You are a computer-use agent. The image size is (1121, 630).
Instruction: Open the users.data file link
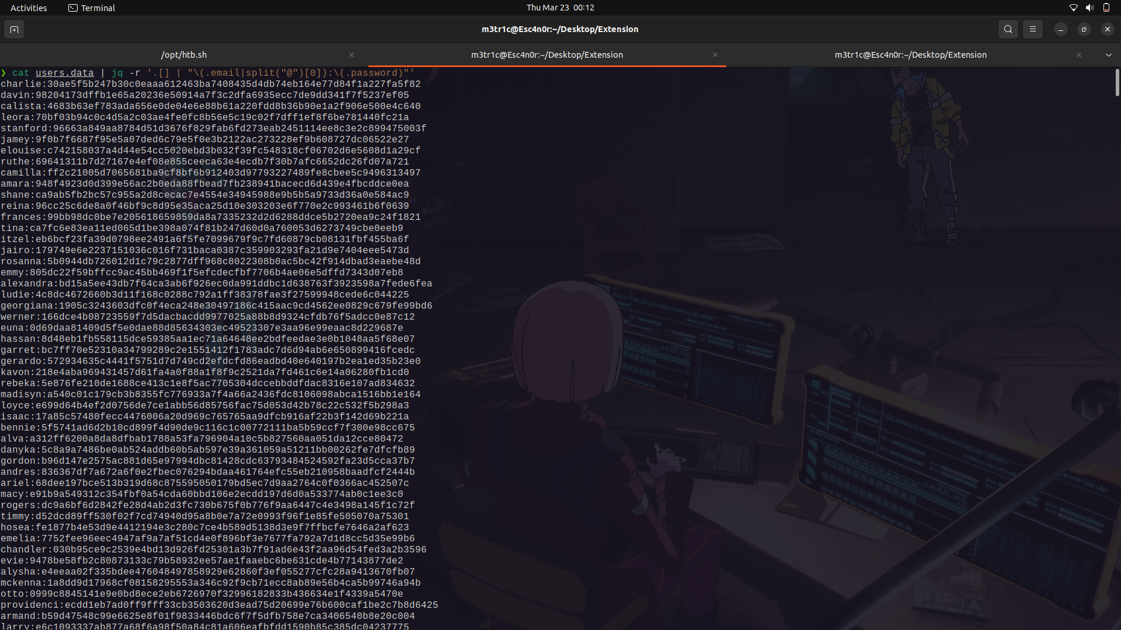pyautogui.click(x=64, y=73)
